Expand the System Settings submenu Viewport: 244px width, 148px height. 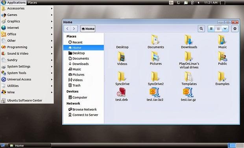click(27, 67)
